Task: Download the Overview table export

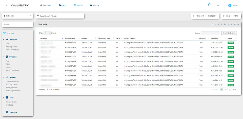Action: pos(228,24)
